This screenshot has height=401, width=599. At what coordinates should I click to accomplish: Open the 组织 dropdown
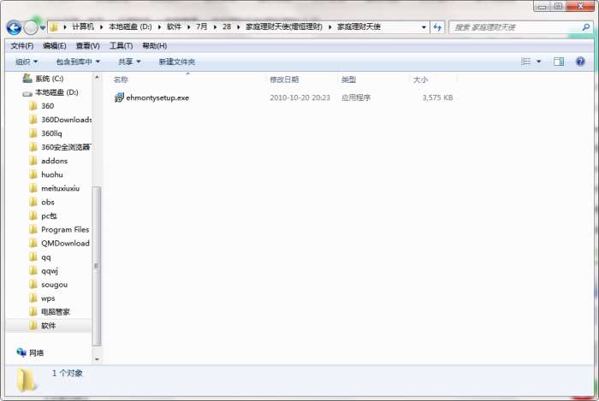coord(27,62)
